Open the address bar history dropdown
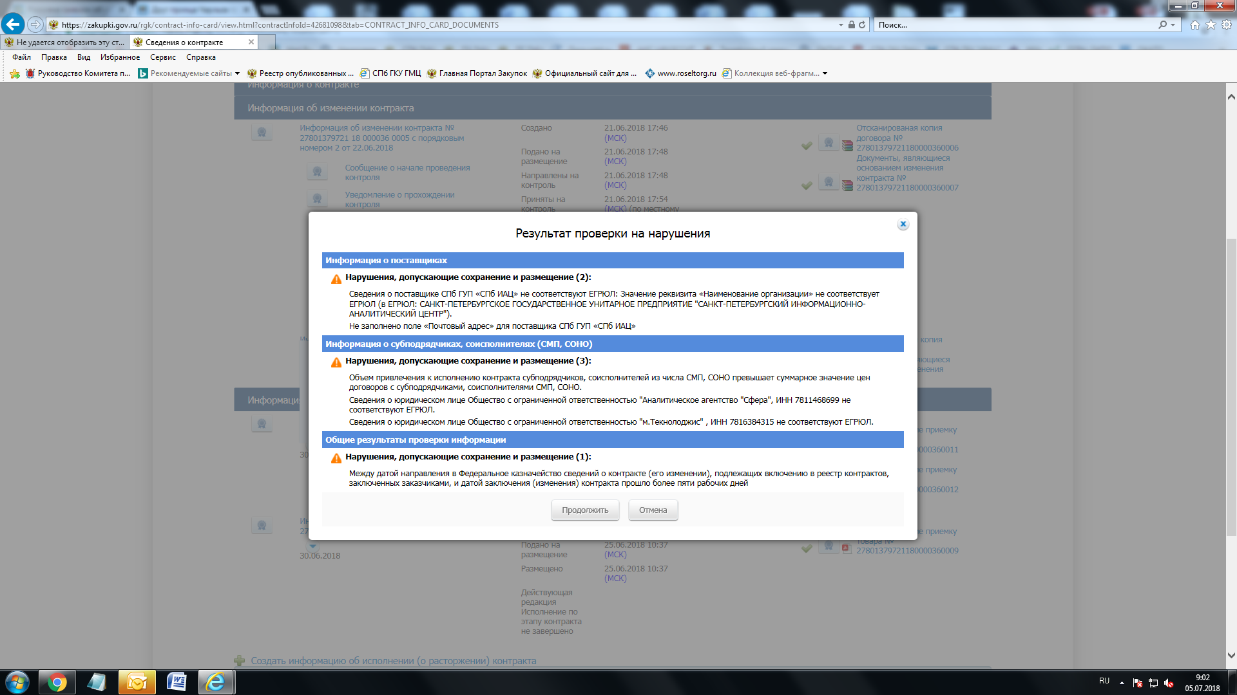 point(840,24)
